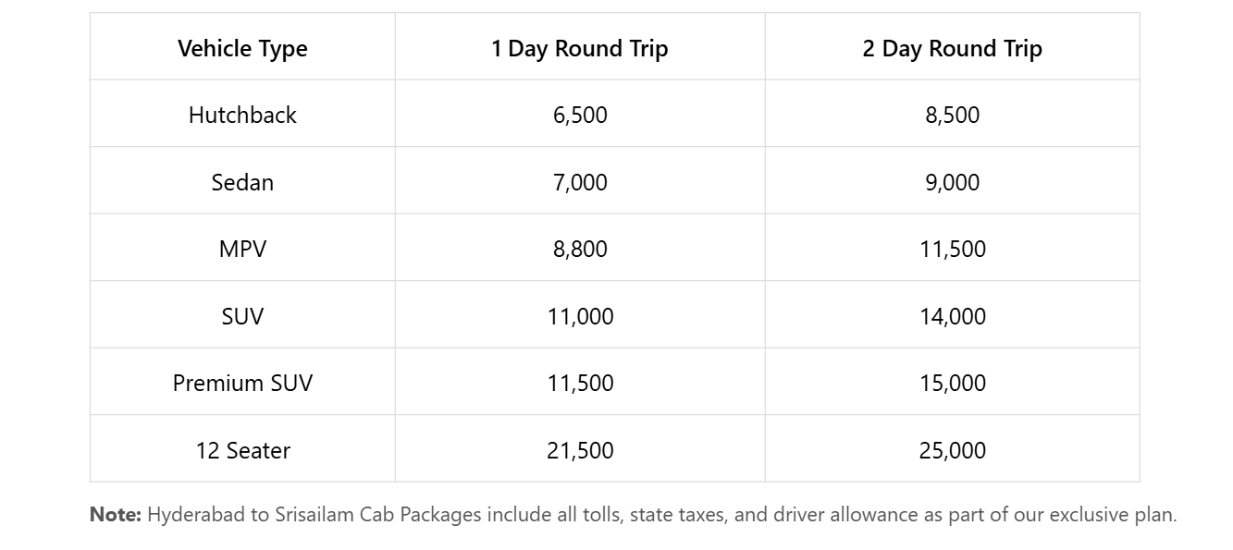
Task: Click the 8,800 MPV price
Action: click(580, 249)
